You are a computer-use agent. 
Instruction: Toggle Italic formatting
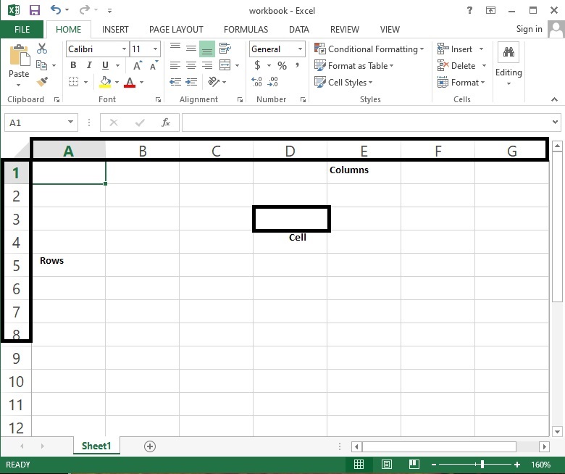tap(89, 65)
